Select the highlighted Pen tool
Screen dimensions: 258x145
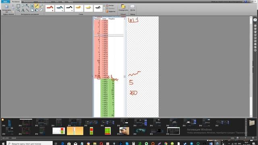click(37, 6)
